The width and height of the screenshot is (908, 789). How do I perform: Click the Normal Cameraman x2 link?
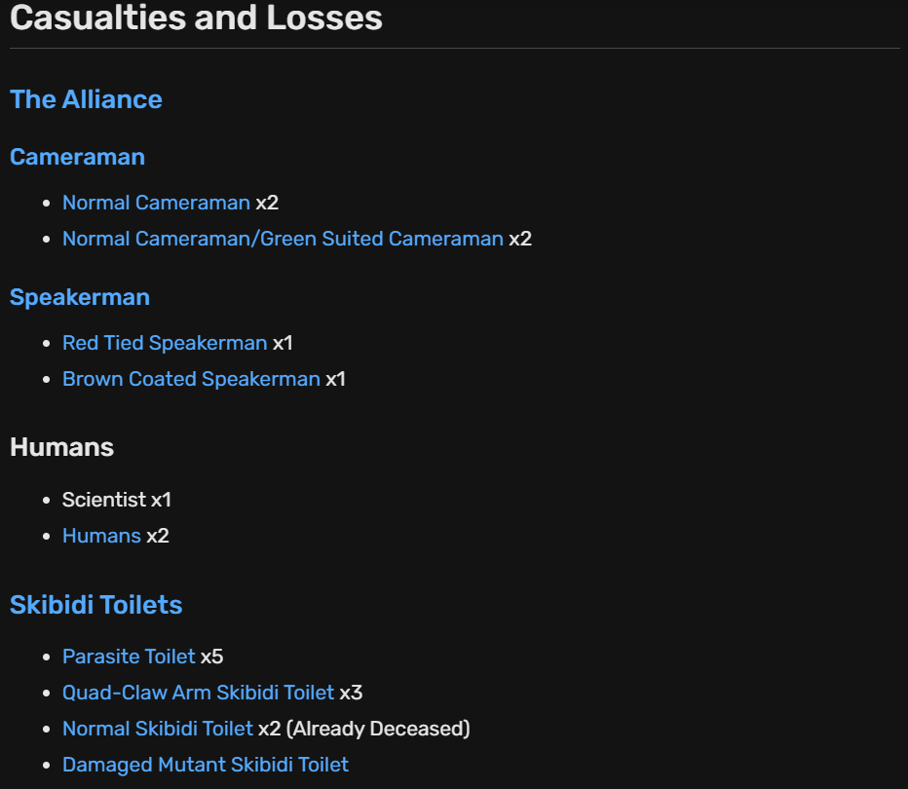pos(156,203)
